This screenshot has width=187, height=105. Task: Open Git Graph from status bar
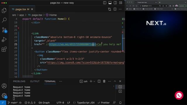point(44,103)
